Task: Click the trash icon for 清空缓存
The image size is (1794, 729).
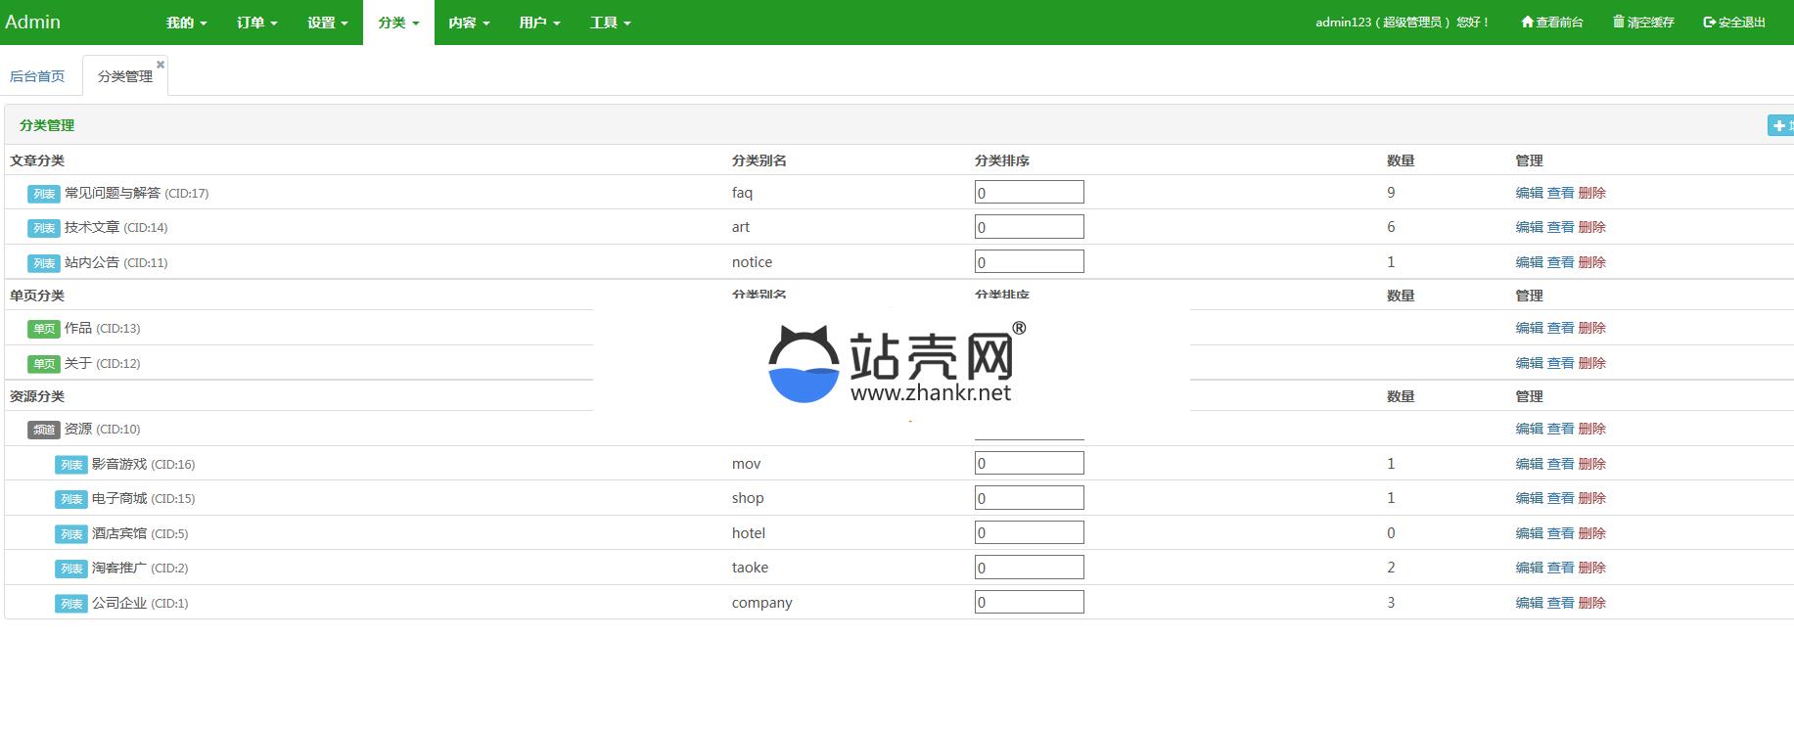Action: [1619, 23]
